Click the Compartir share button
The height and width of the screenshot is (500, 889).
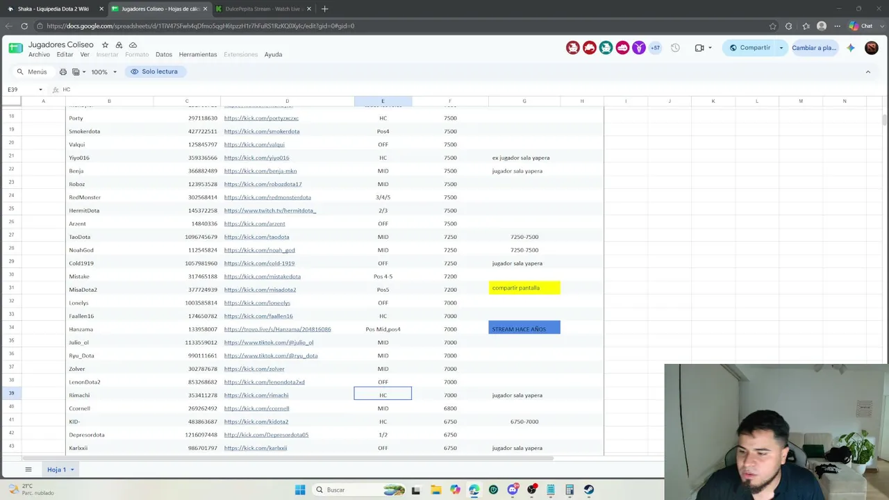coord(749,48)
